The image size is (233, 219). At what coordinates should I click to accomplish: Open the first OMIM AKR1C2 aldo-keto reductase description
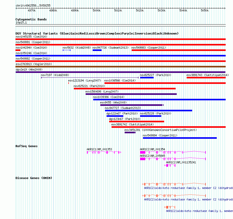[x=188, y=188]
